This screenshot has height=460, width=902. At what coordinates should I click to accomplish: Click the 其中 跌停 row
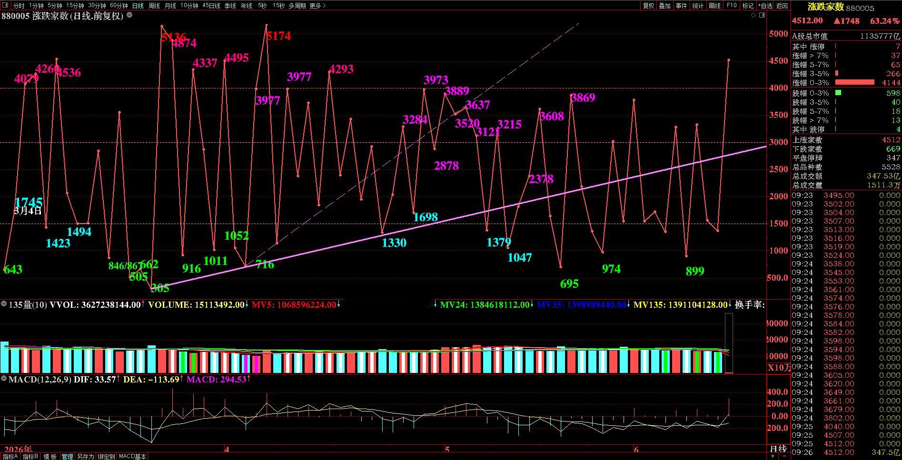click(x=846, y=129)
